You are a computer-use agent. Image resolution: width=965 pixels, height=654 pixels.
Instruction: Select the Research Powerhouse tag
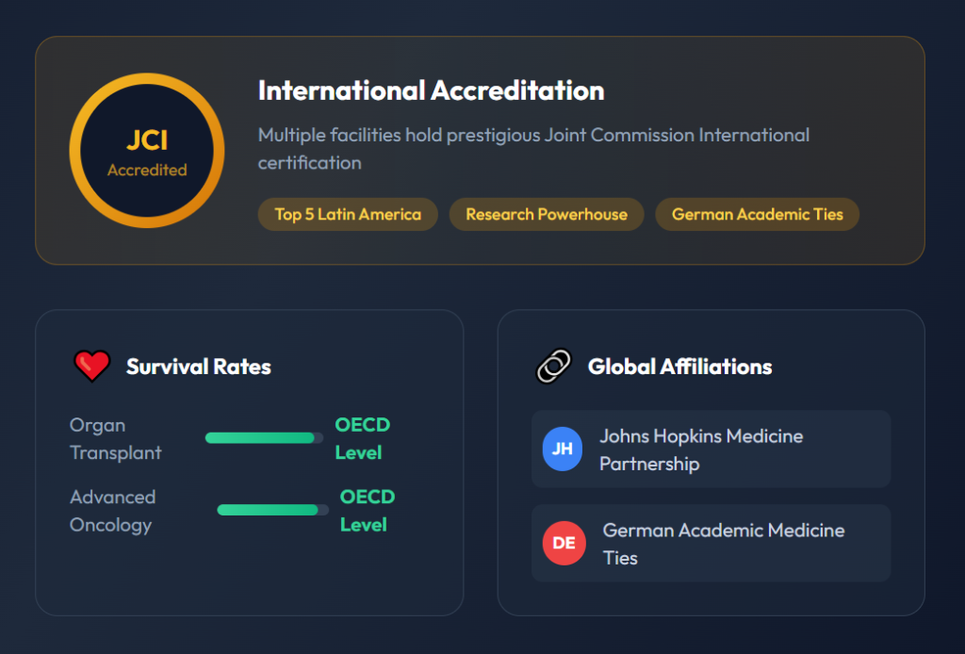click(547, 214)
